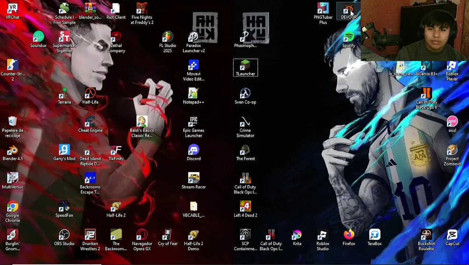The height and width of the screenshot is (265, 469).
Task: Open the Riot Client shortcut
Action: coord(116,11)
